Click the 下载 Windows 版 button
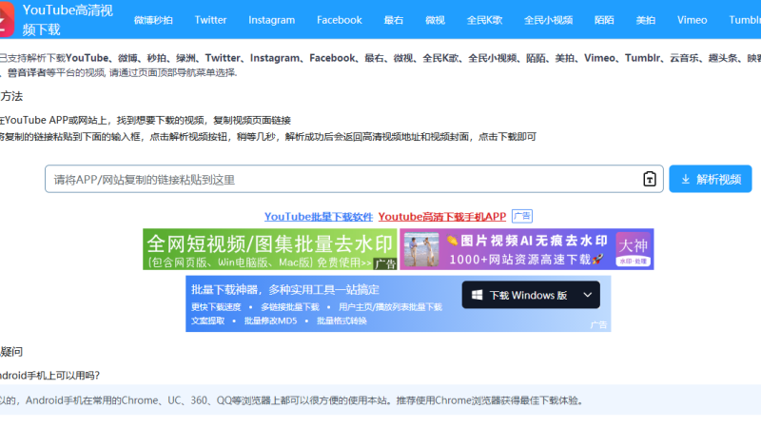This screenshot has width=761, height=428. (x=531, y=295)
